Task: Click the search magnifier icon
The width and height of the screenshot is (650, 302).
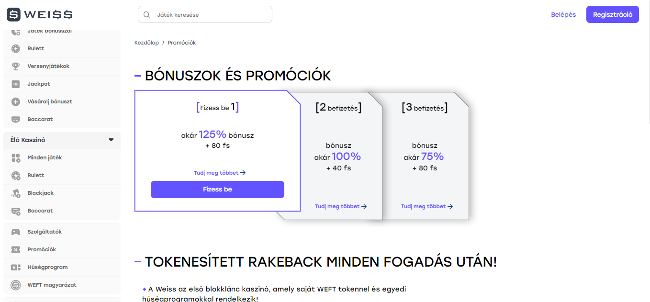Action: coord(147,15)
